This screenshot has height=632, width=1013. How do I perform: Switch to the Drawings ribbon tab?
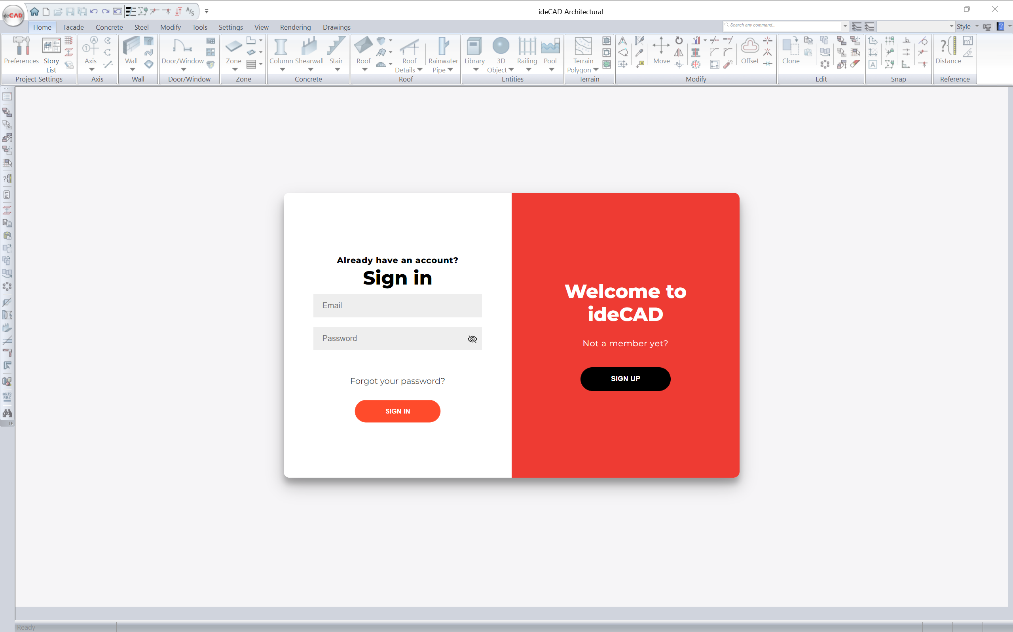(x=336, y=27)
